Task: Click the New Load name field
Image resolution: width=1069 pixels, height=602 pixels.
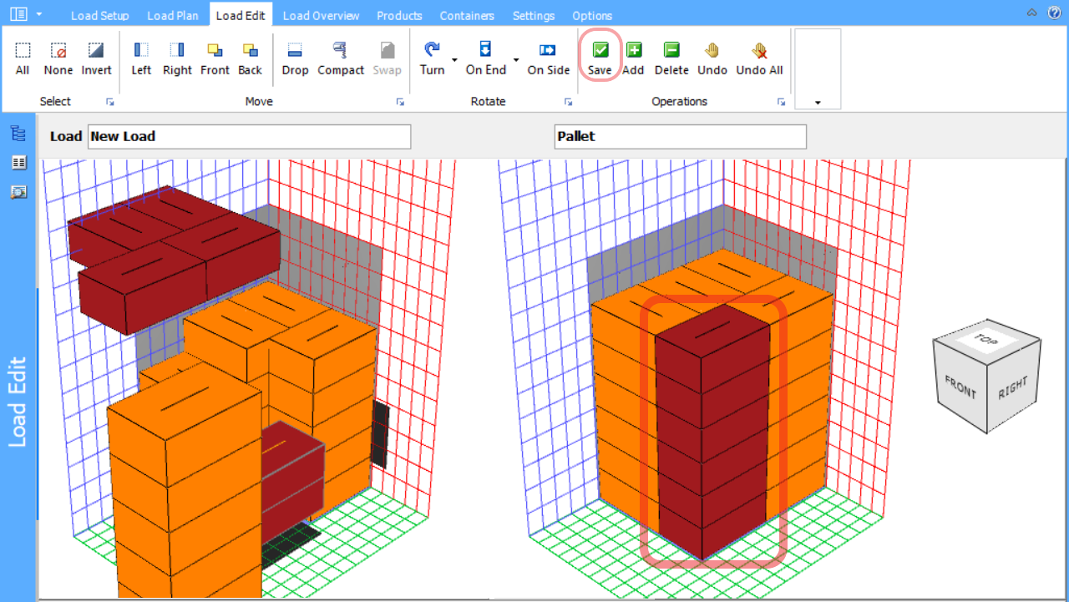Action: point(249,136)
